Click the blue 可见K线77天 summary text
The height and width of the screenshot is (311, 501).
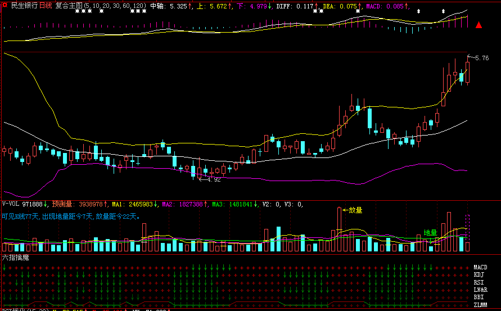tap(71, 217)
